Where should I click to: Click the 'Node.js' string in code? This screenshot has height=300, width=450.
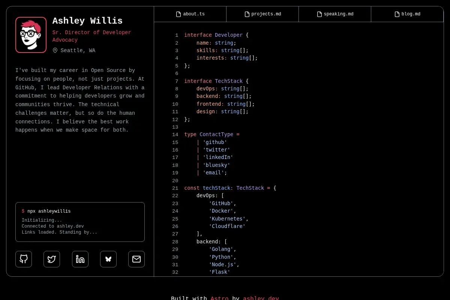[x=223, y=265]
